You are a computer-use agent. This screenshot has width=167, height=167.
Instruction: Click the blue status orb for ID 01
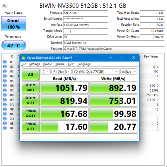(5, 62)
